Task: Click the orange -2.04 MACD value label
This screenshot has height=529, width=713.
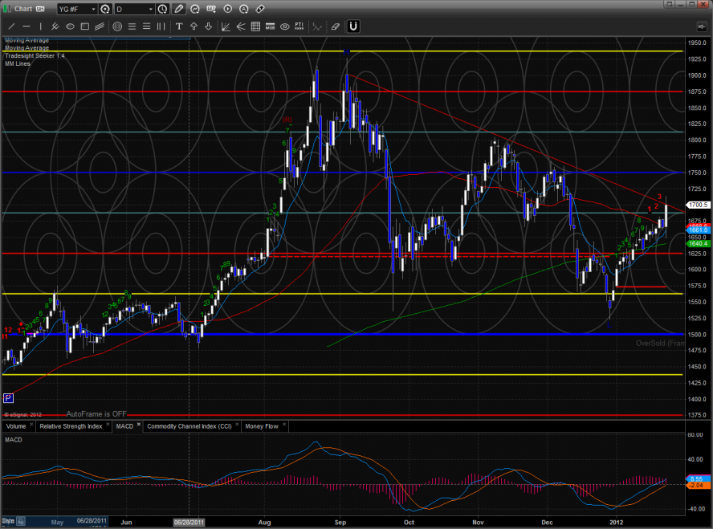Action: coord(697,486)
